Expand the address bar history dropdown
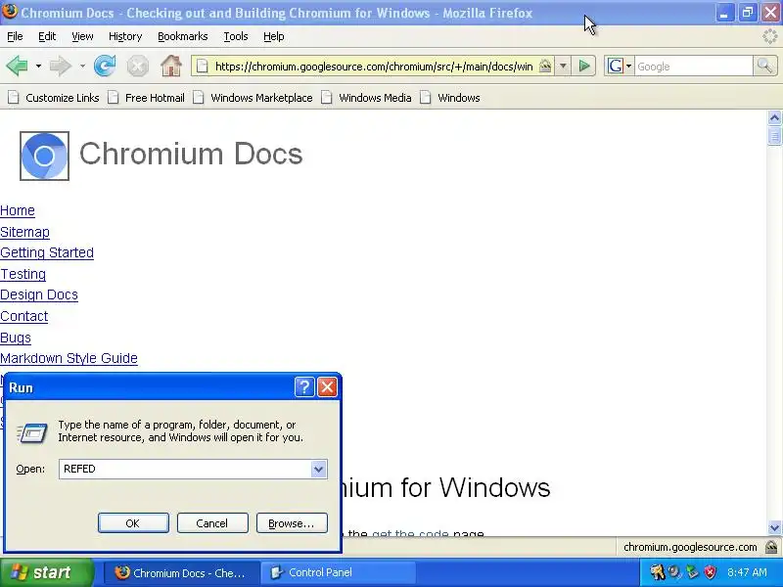 pyautogui.click(x=563, y=66)
